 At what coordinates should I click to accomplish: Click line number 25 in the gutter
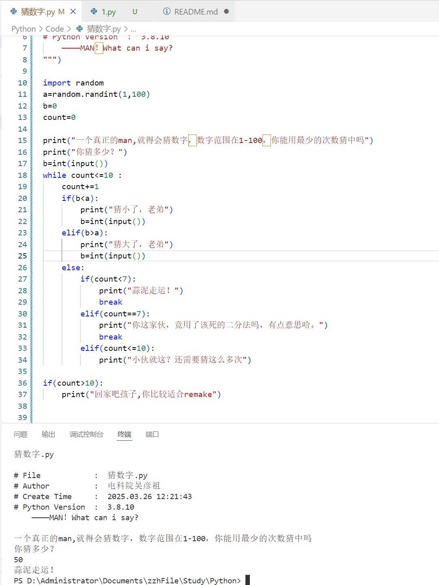click(22, 256)
